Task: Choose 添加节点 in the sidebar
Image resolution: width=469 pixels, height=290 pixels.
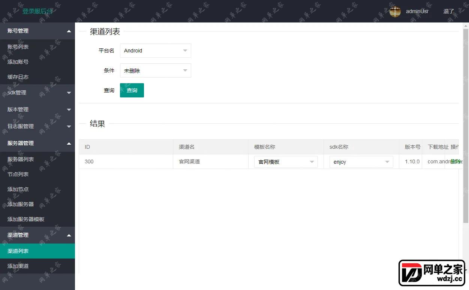Action: [37, 189]
